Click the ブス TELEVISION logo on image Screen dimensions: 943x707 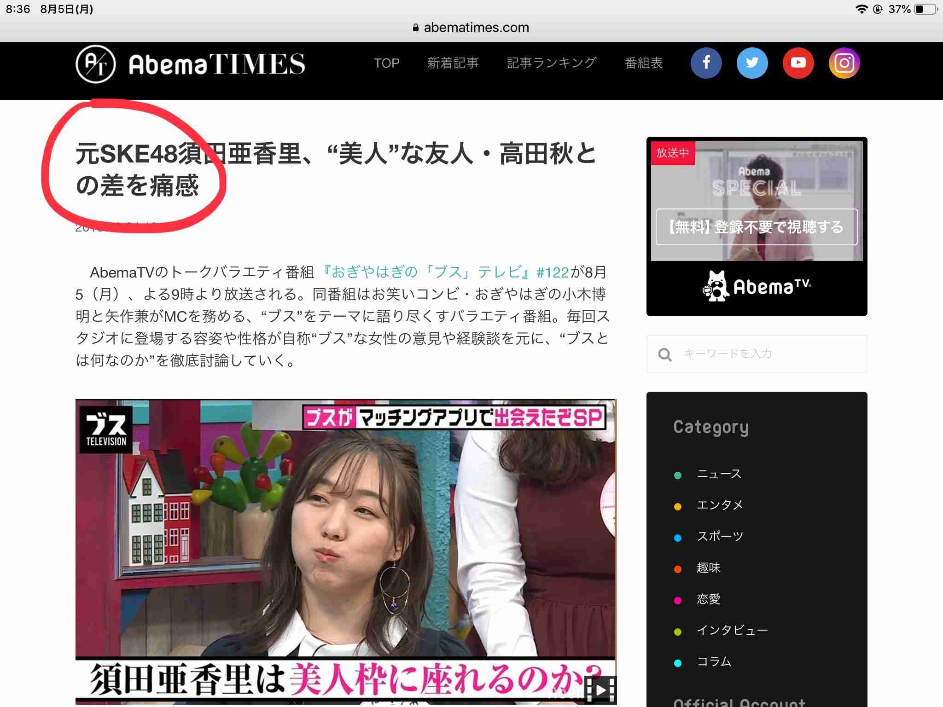click(x=106, y=429)
